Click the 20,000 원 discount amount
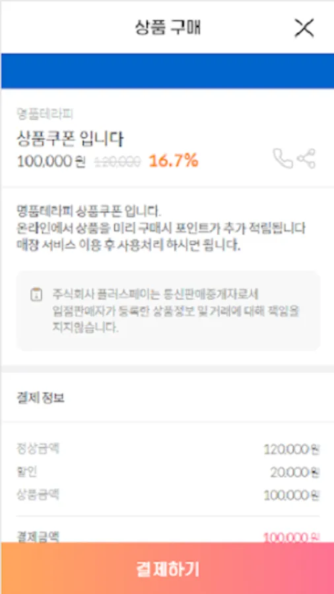This screenshot has height=594, width=334. 295,473
